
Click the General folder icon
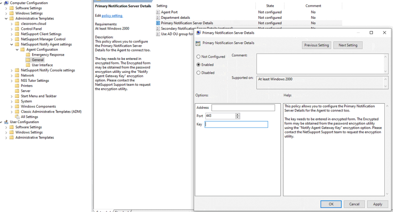pyautogui.click(x=28, y=60)
